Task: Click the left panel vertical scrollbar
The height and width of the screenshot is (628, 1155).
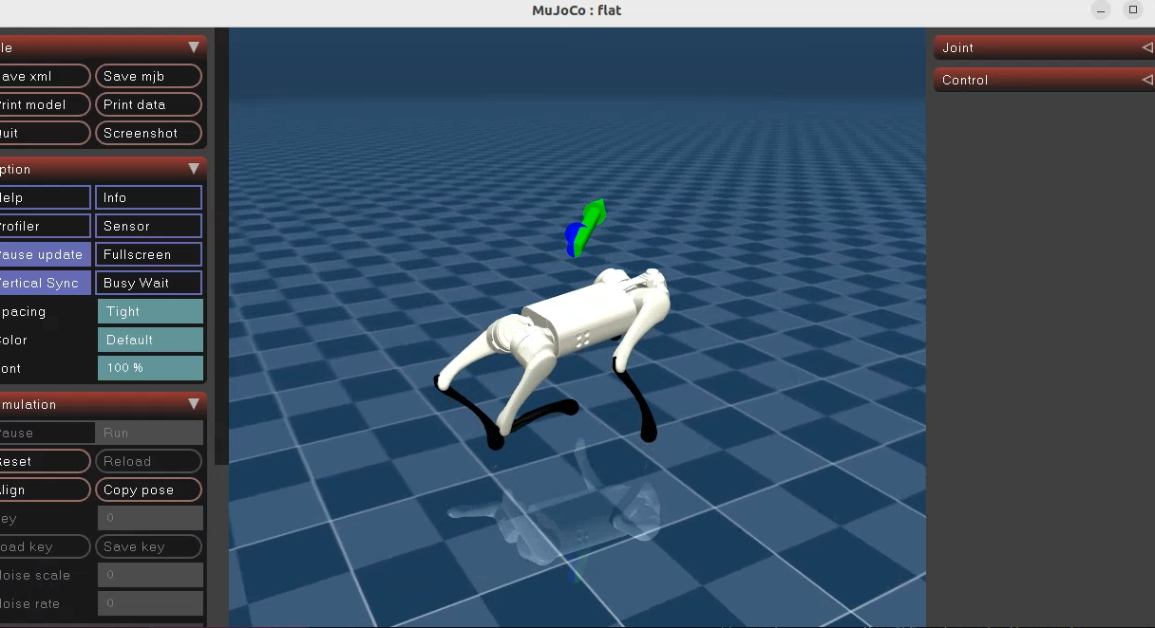Action: [x=221, y=247]
